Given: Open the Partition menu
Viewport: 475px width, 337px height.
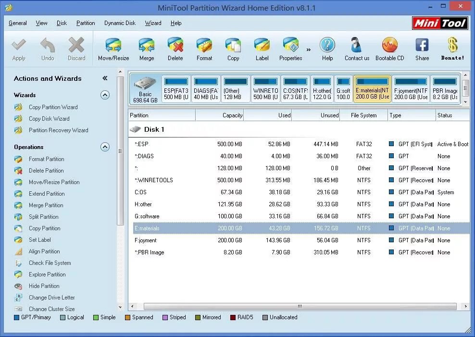Looking at the screenshot, I should (86, 23).
